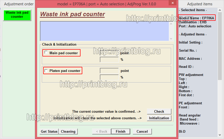Click the Get Status button
This screenshot has width=224, height=139.
pyautogui.click(x=49, y=131)
